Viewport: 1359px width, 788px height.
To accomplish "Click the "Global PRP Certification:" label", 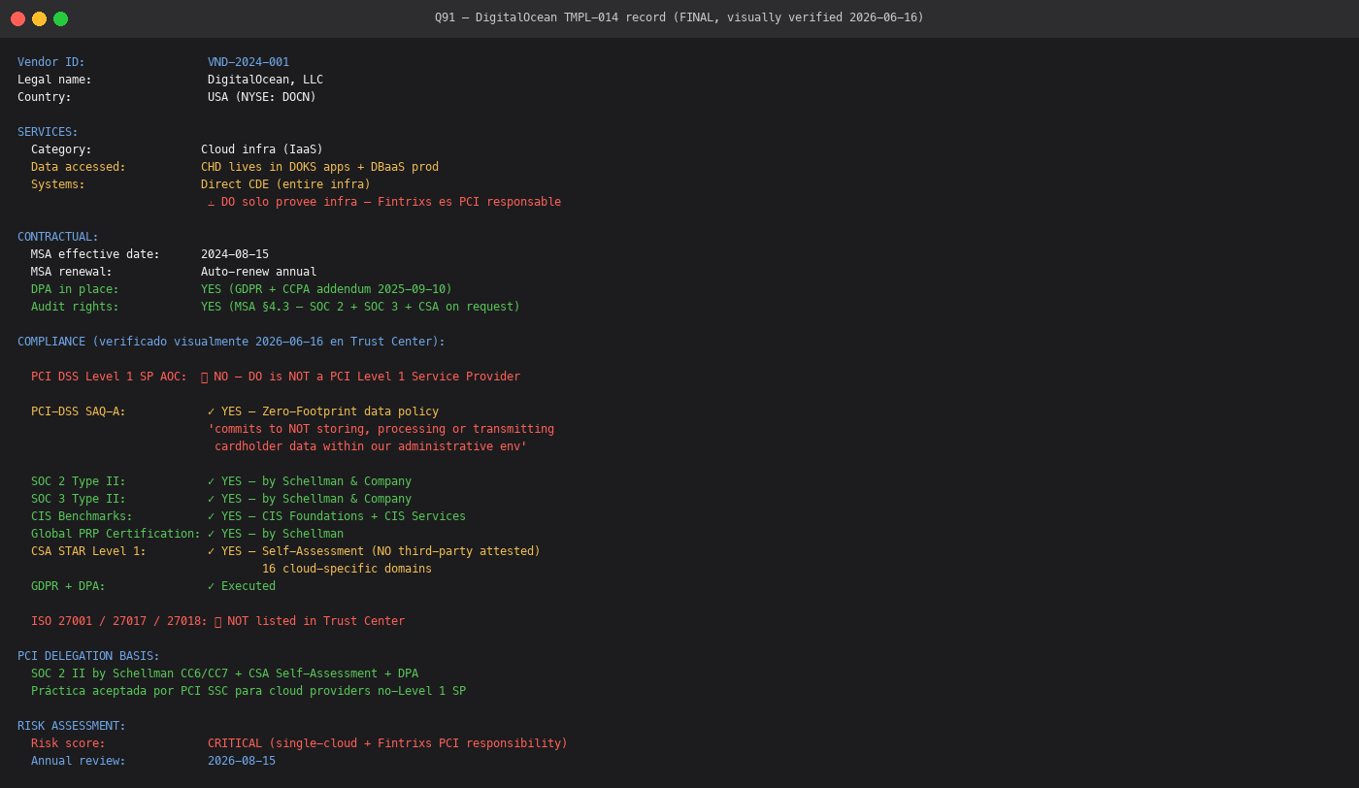I will coord(116,534).
